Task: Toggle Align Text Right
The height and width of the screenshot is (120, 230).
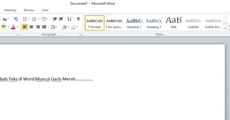Action: click(x=38, y=27)
